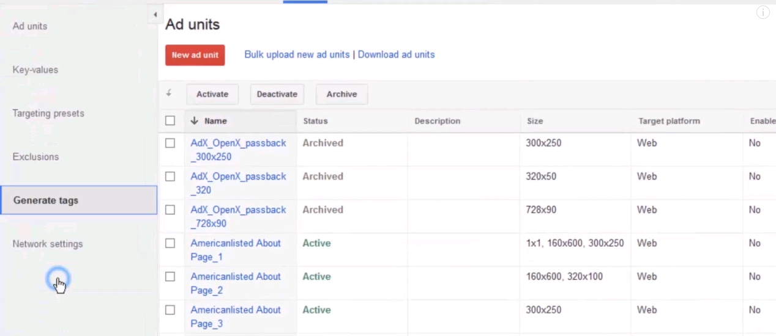Check the Americanlisted About Page_2 checkbox
776x336 pixels.
coord(170,277)
